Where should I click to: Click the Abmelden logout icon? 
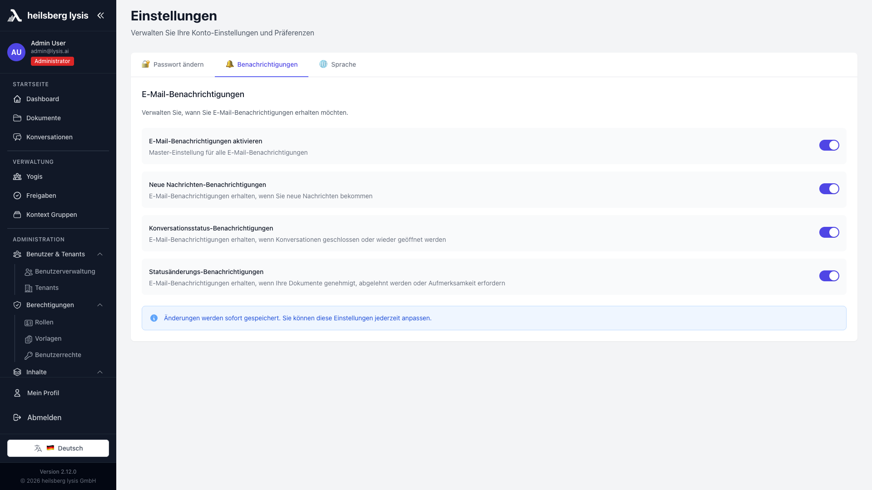click(x=17, y=417)
